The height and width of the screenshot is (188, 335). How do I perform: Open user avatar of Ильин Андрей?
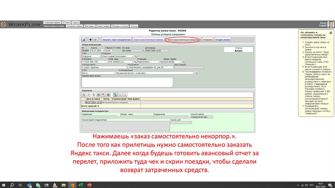click(331, 24)
